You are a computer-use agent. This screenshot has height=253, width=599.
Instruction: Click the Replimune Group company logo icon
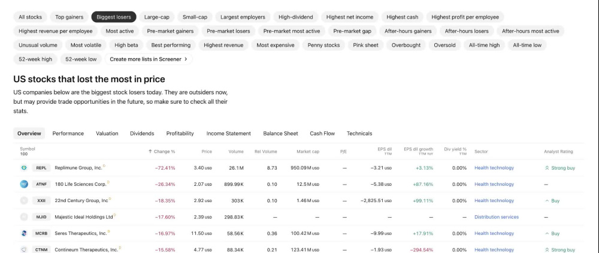pyautogui.click(x=24, y=168)
